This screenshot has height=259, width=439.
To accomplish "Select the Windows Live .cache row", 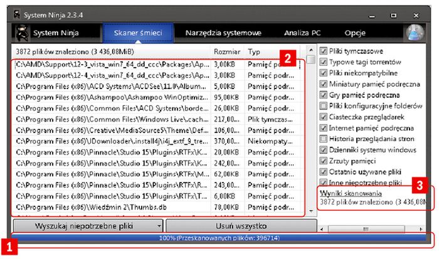I will pos(157,120).
